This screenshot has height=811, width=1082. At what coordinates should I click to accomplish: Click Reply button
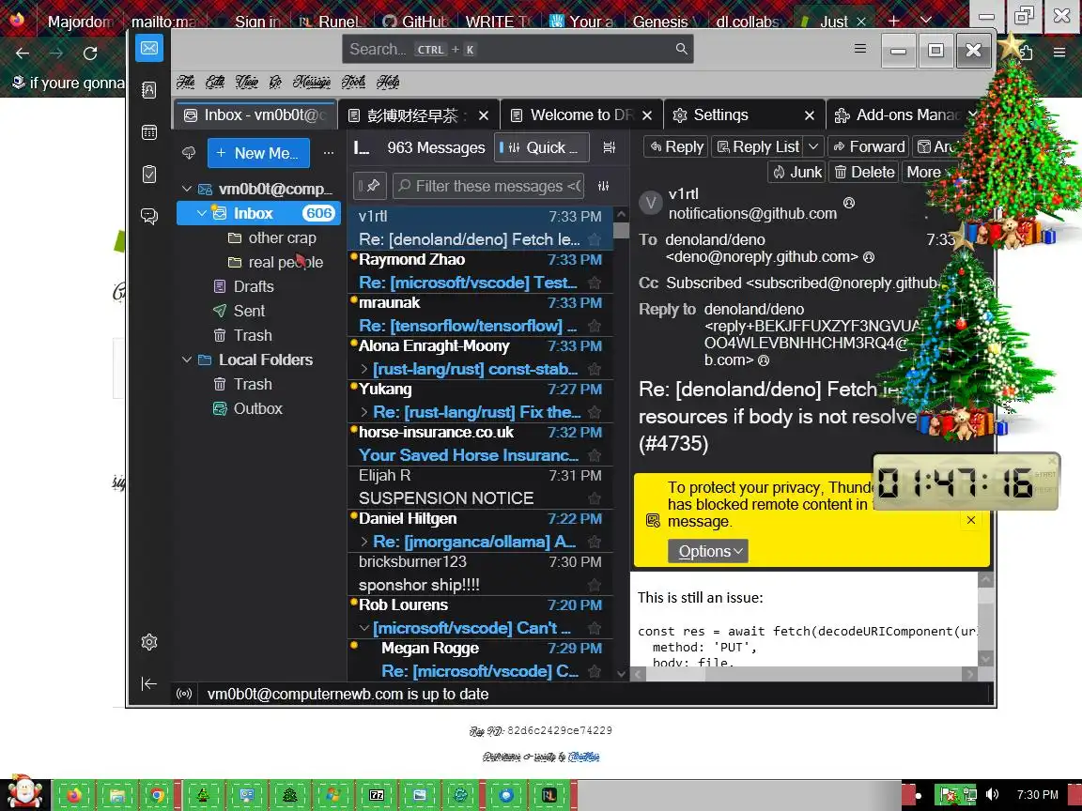[x=677, y=146]
